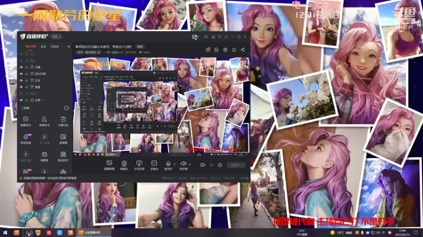Viewport: 423px width, 237px height.
Task: Open the gift calendar icon with red dot
Action: point(208,50)
